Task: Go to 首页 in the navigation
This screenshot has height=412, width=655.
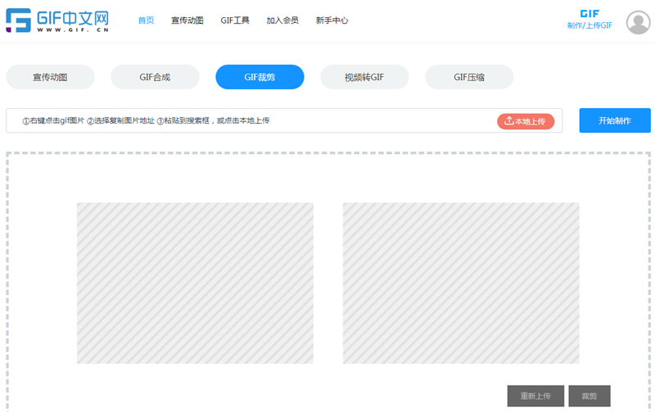Action: pos(147,20)
